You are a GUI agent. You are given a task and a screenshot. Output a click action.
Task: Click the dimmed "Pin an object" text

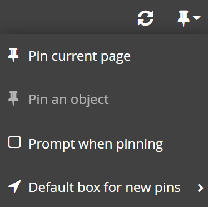pos(69,100)
